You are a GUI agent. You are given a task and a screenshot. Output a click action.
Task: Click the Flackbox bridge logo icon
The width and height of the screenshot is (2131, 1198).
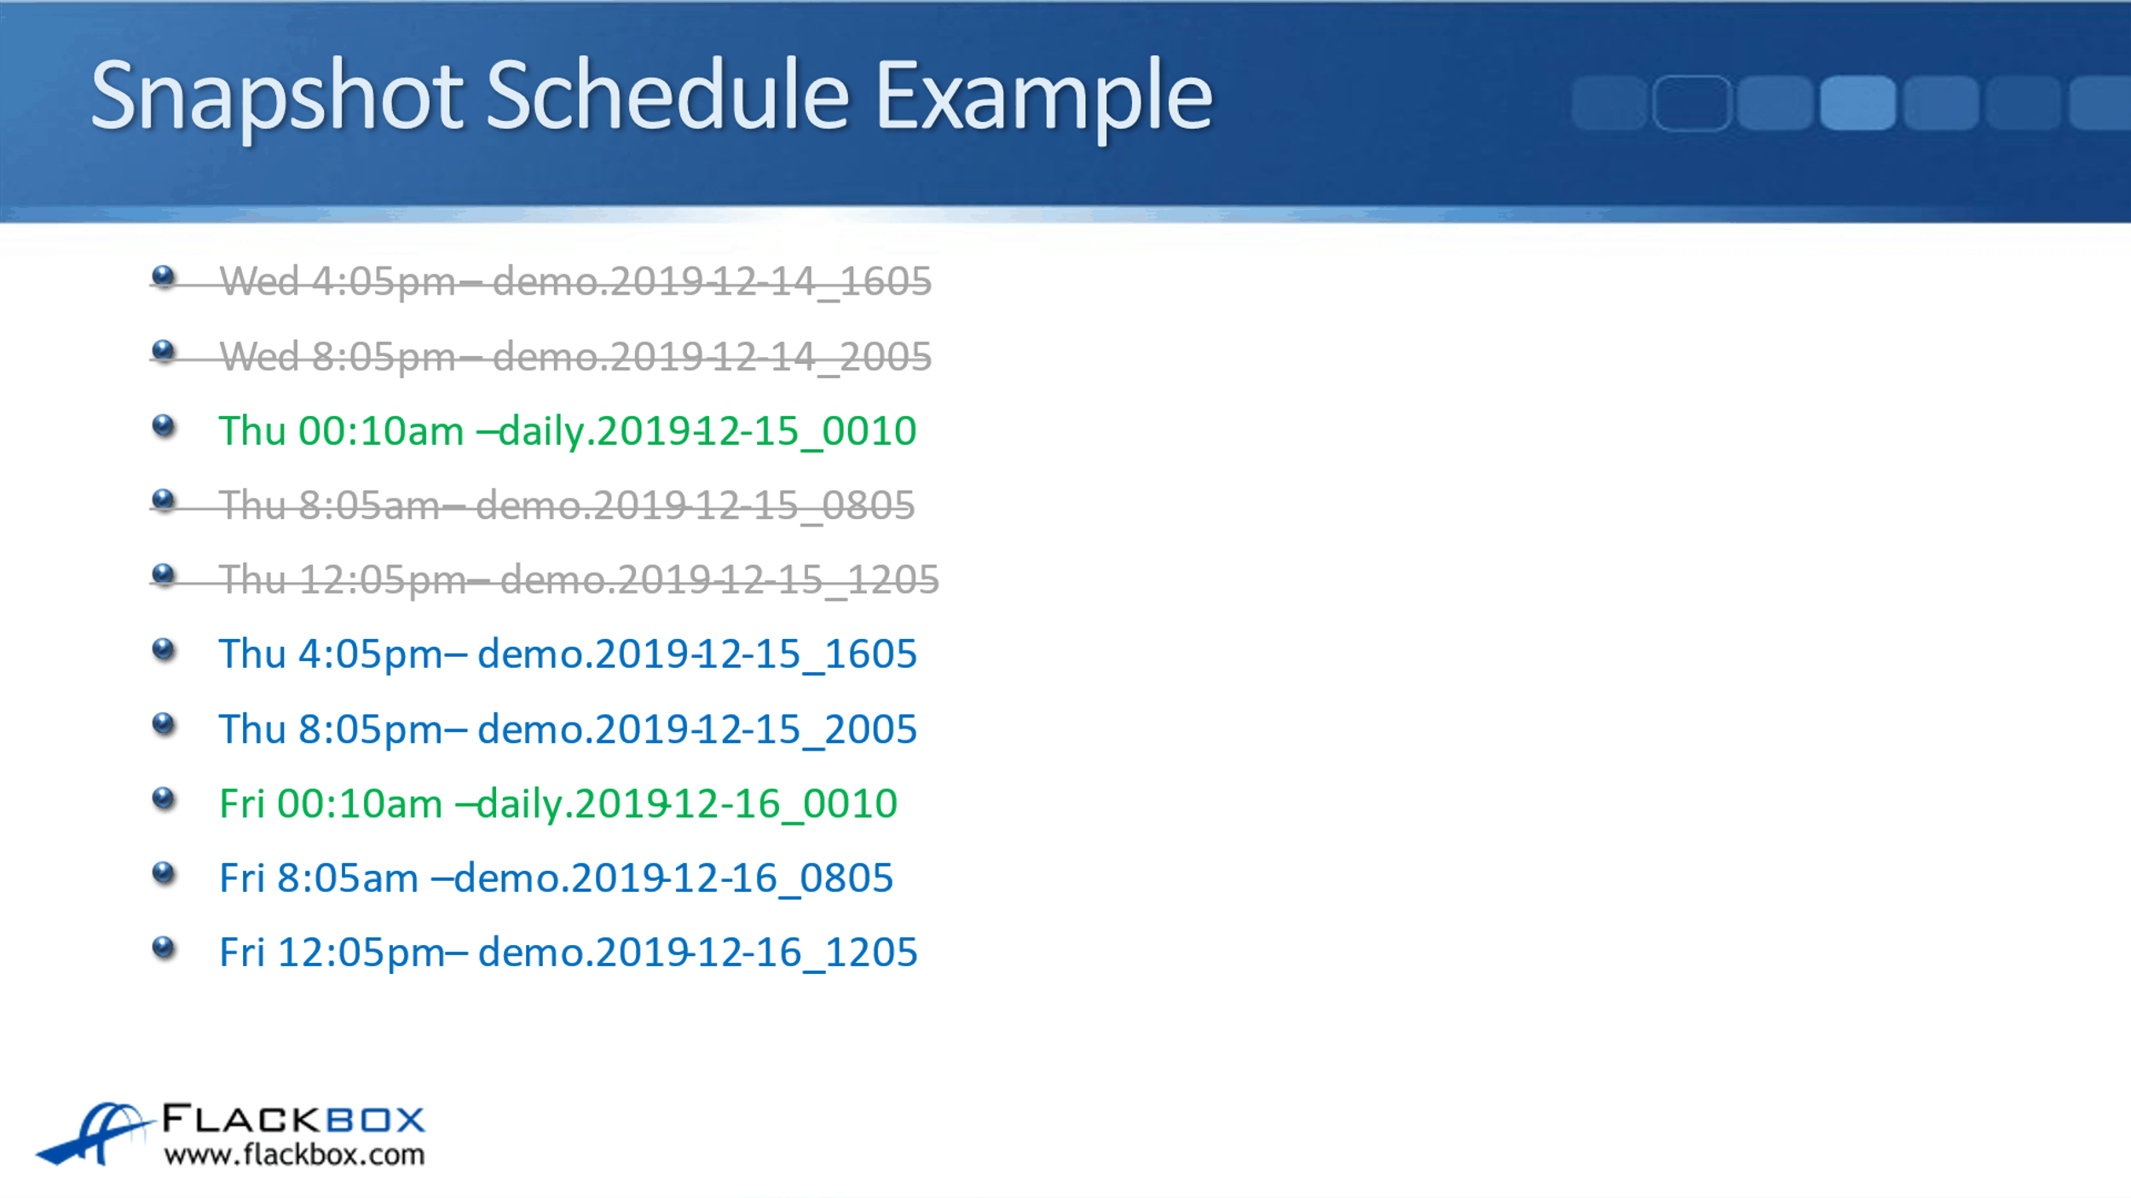pyautogui.click(x=94, y=1133)
